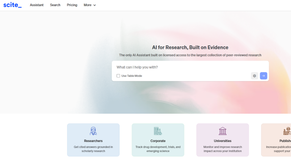
Task: Go to Search in the top navigation
Action: point(55,5)
